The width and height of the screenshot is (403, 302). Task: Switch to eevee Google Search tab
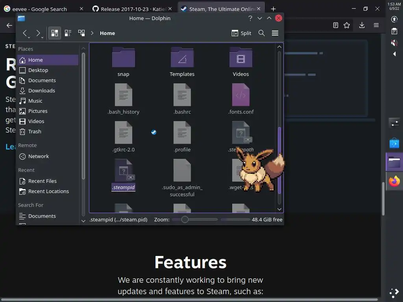pyautogui.click(x=40, y=9)
